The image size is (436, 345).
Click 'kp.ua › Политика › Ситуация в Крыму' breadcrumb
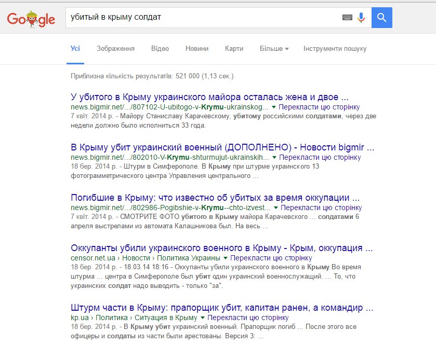pyautogui.click(x=134, y=318)
